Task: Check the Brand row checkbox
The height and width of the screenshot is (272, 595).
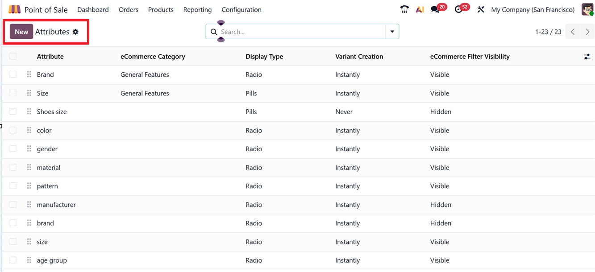Action: [x=13, y=74]
